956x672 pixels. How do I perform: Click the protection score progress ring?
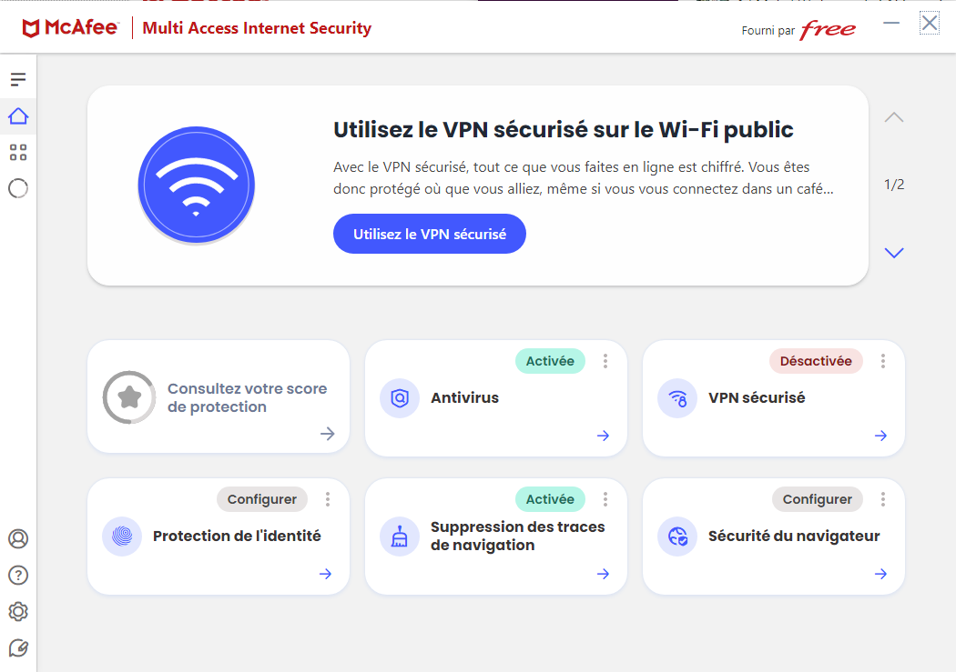tap(129, 397)
